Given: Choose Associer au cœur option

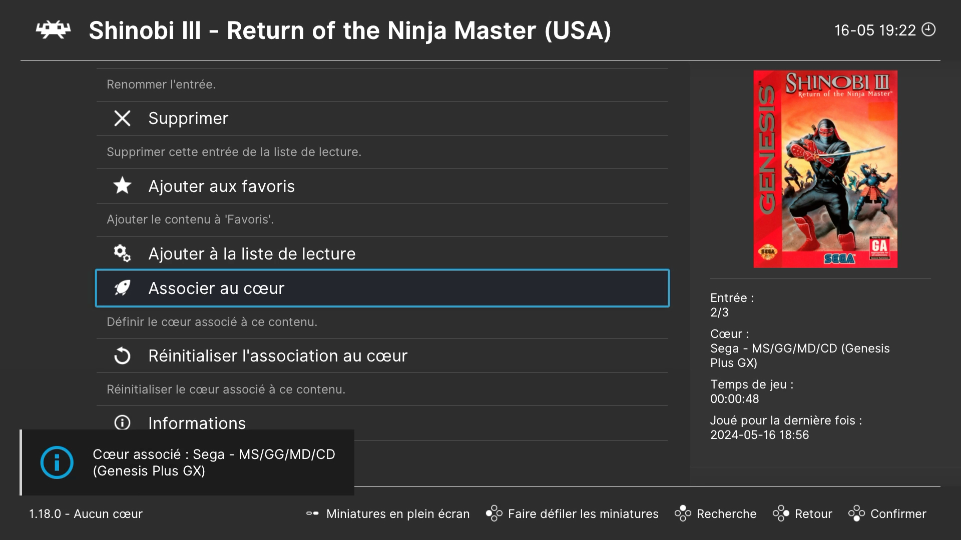Looking at the screenshot, I should [x=216, y=288].
